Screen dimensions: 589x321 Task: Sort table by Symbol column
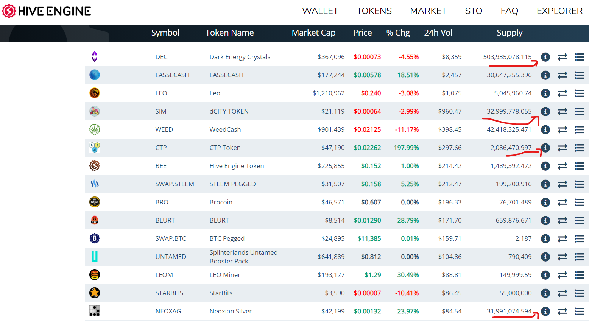(x=165, y=33)
